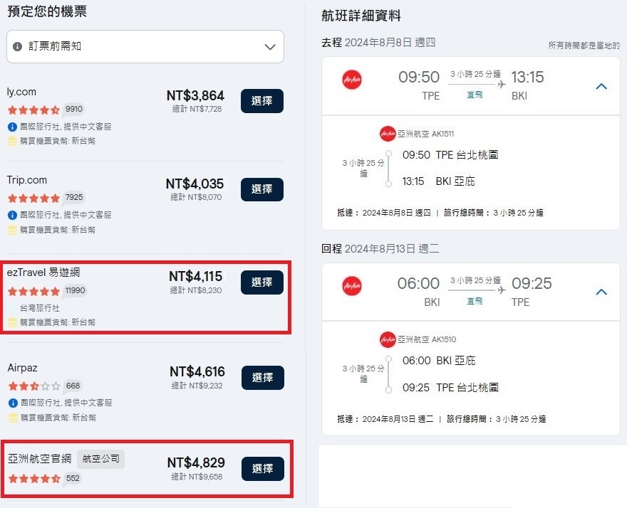The height and width of the screenshot is (508, 627).
Task: Select the ezTravel 易遊網 ticket offer
Action: click(262, 282)
